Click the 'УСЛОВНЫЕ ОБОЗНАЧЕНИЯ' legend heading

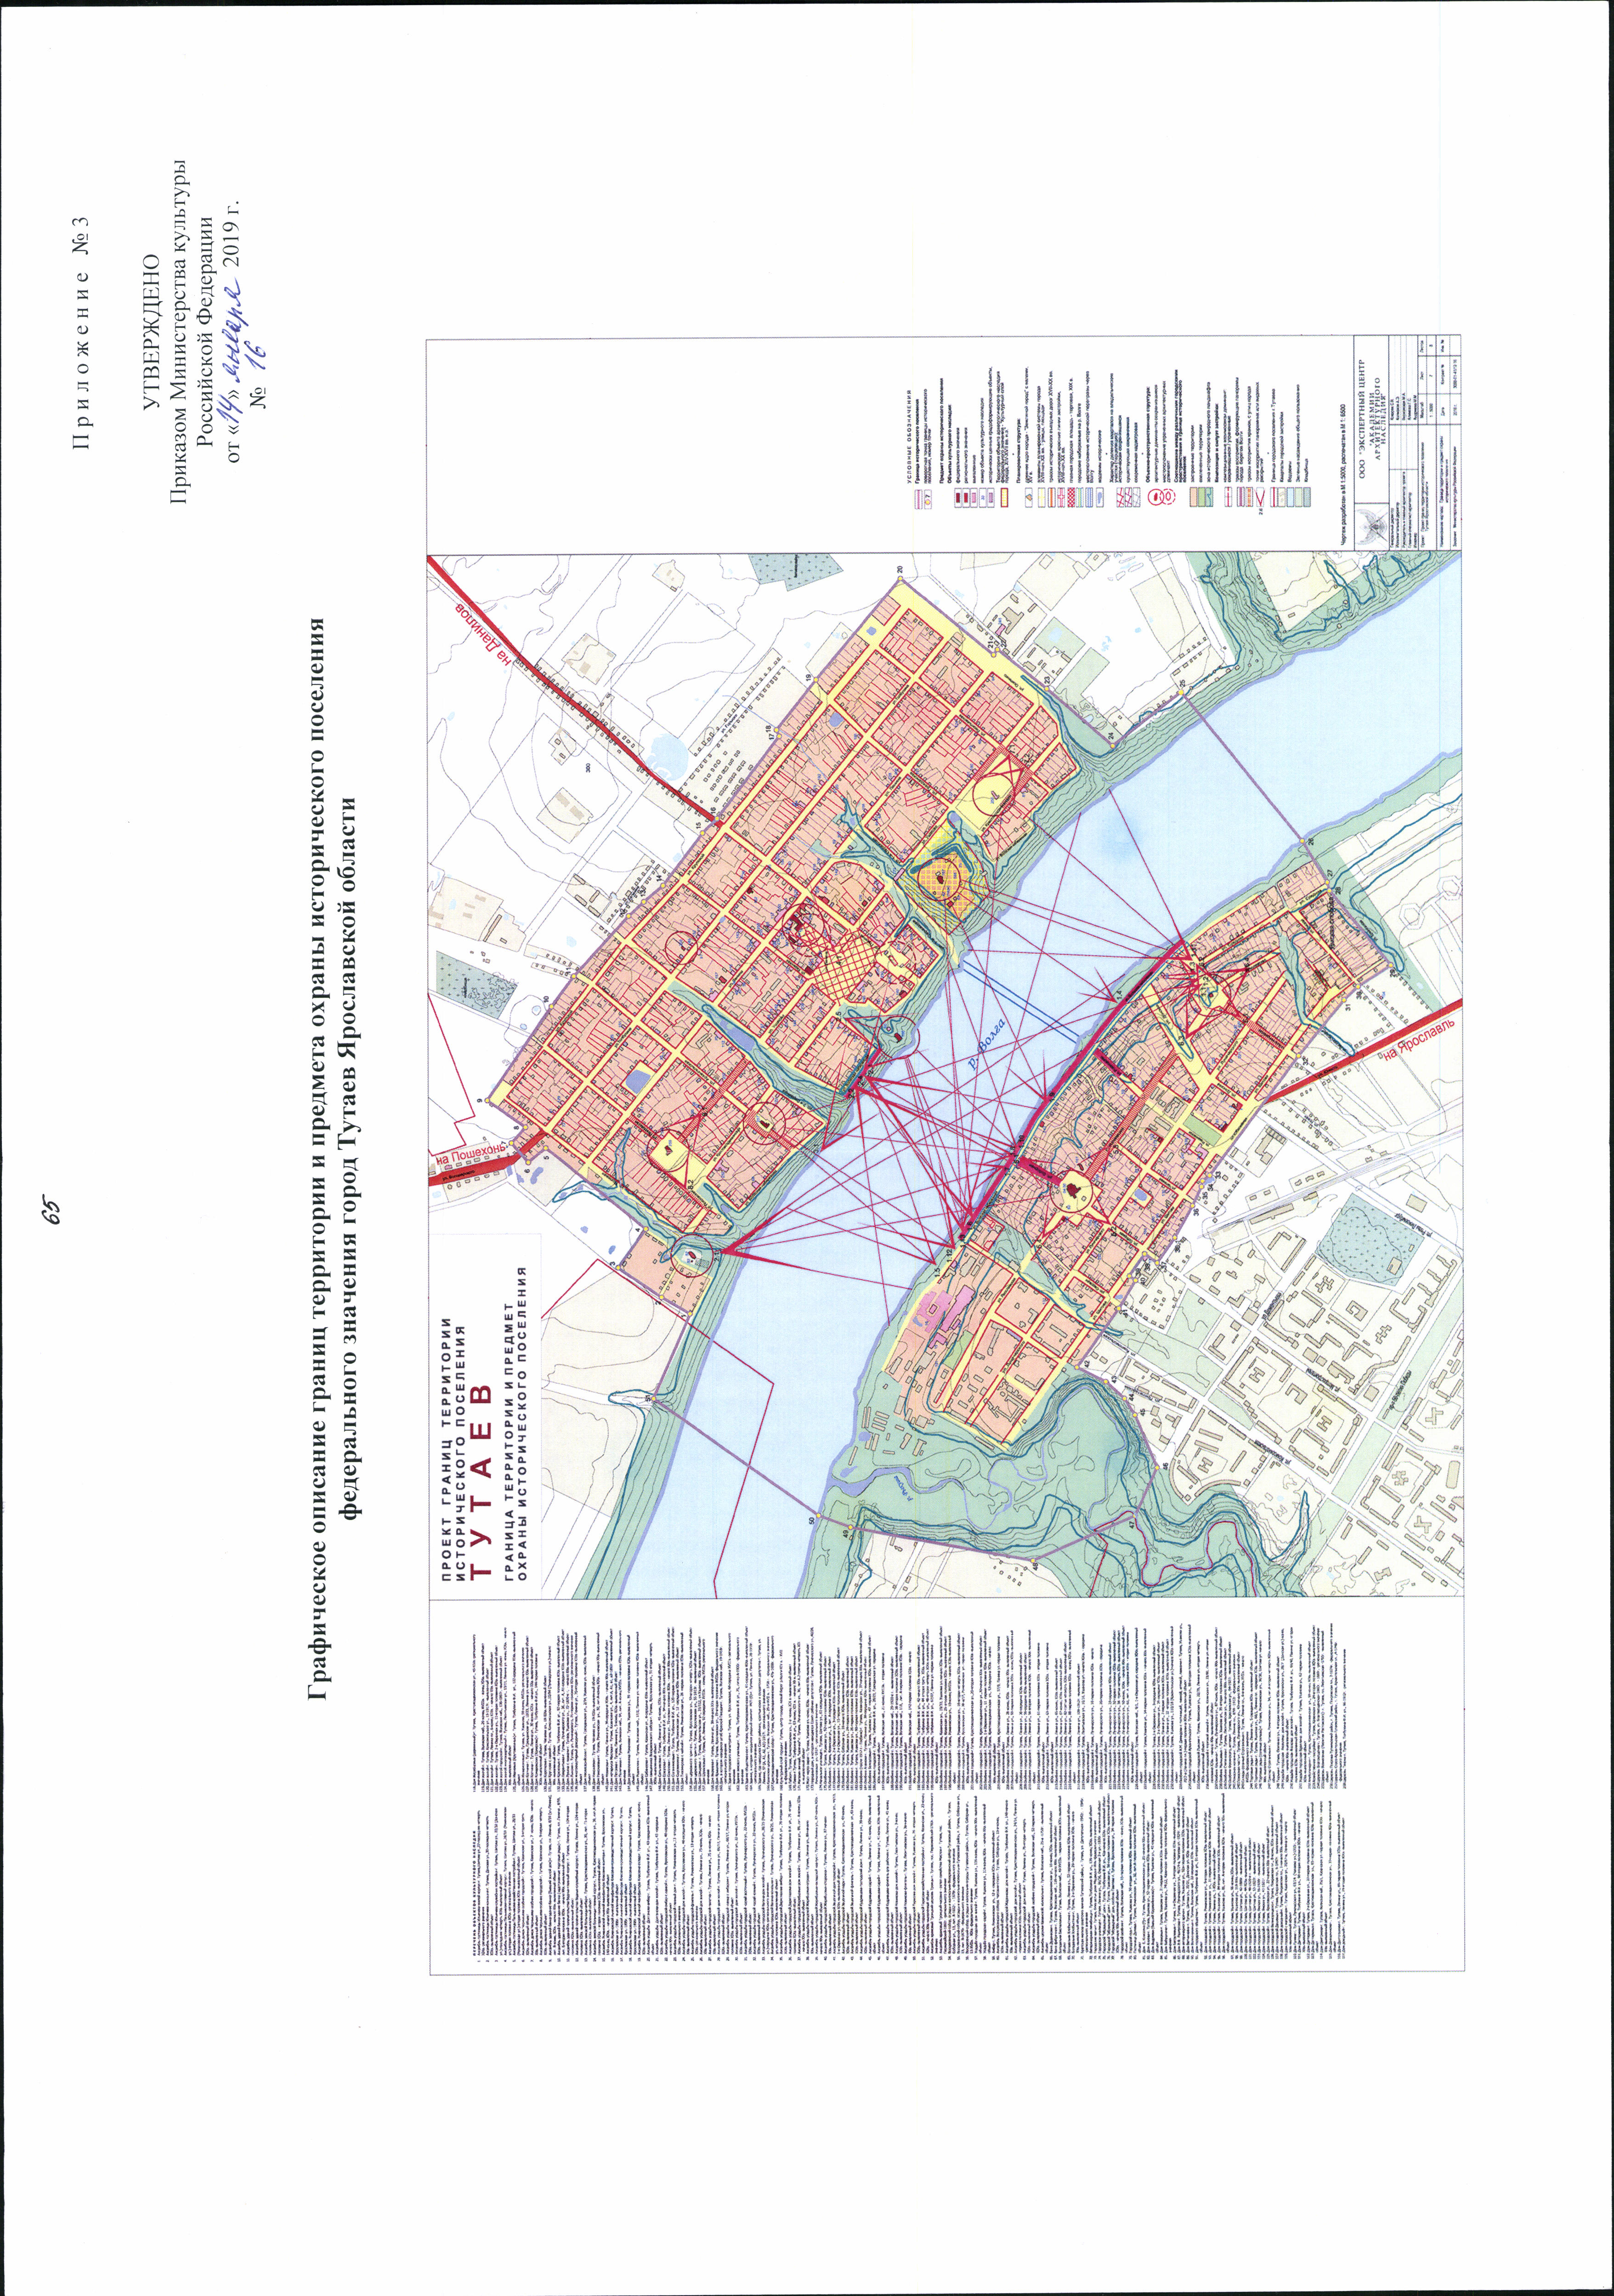pos(909,437)
